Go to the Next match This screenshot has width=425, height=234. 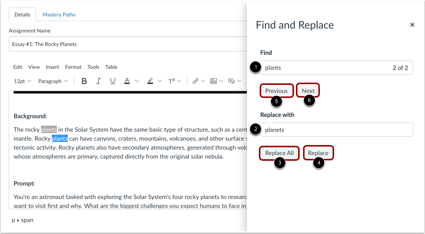click(x=308, y=91)
